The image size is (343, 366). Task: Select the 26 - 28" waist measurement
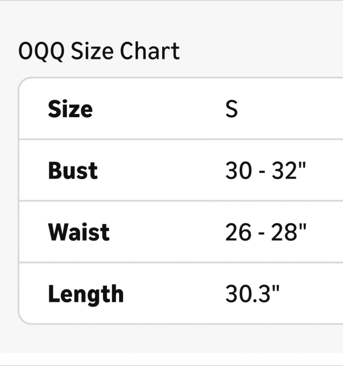[x=266, y=232]
